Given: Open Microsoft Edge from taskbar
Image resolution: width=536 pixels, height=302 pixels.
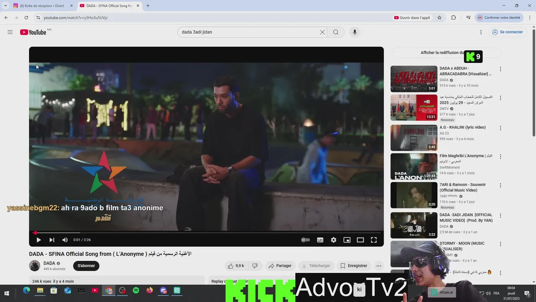Looking at the screenshot, I should point(26,290).
